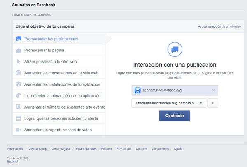The width and height of the screenshot is (247, 167).
Task: Open the Crear anuncio footer link
Action: coord(37,149)
